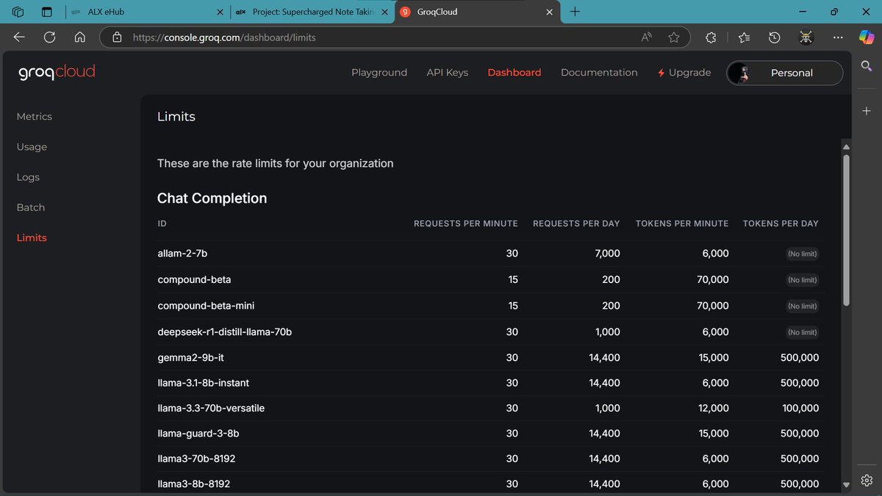This screenshot has height=496, width=882.
Task: Open the tab actions menu icon
Action: pyautogui.click(x=47, y=12)
